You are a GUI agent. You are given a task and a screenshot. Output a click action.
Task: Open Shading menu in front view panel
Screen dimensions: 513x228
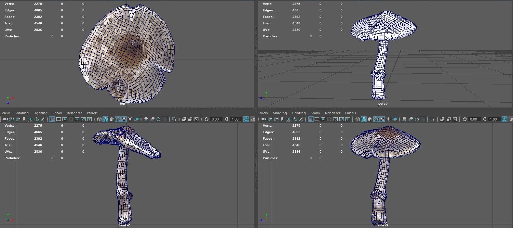coord(21,113)
